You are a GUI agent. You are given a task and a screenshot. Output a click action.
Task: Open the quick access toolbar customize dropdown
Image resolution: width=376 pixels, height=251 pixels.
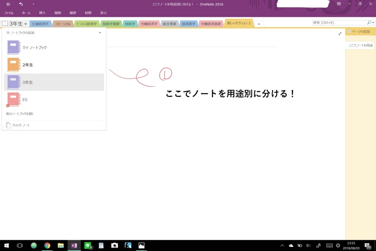(34, 4)
